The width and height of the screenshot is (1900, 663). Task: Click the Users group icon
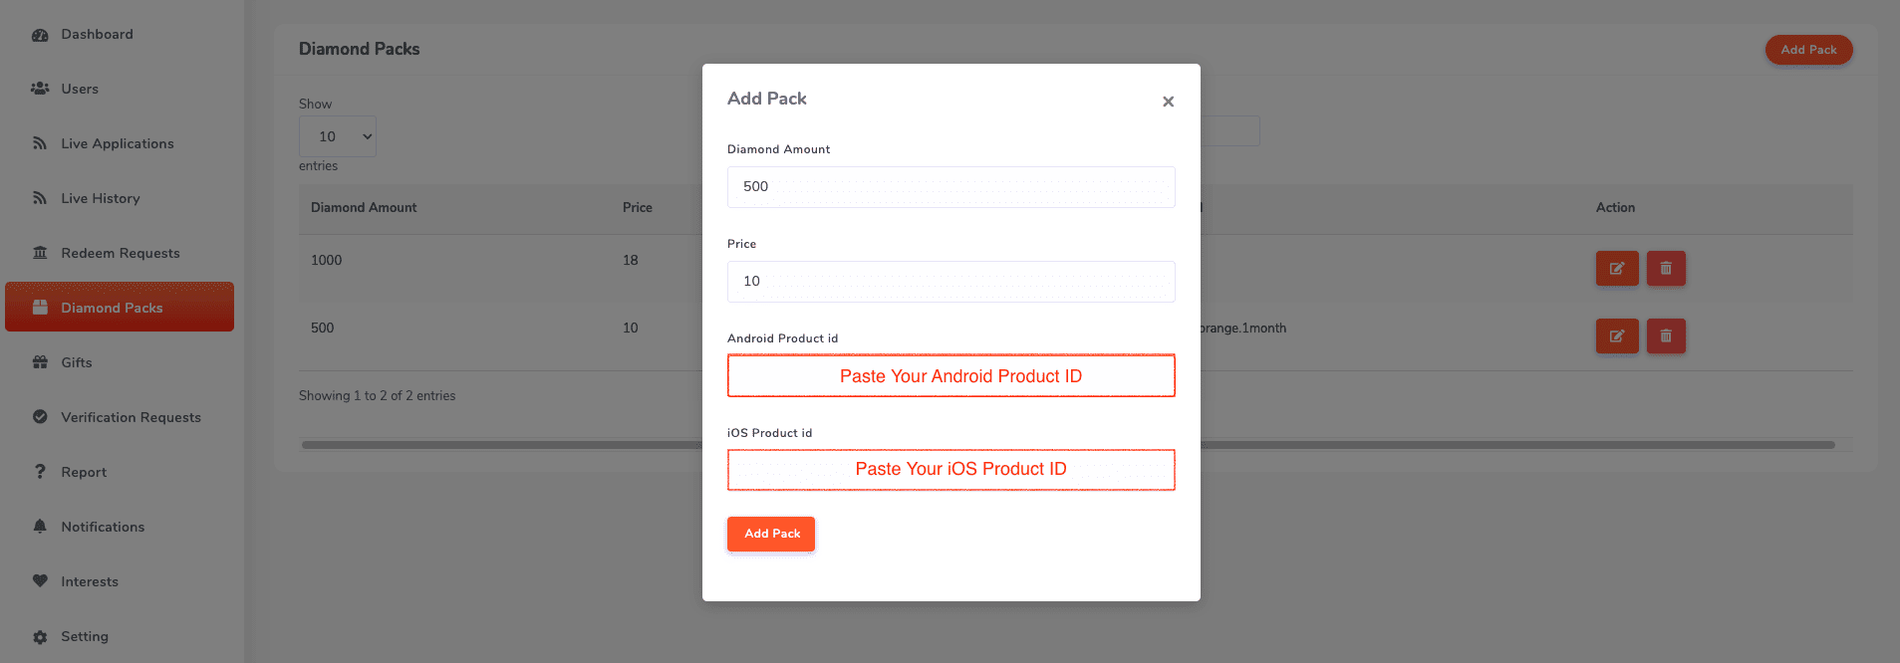40,89
